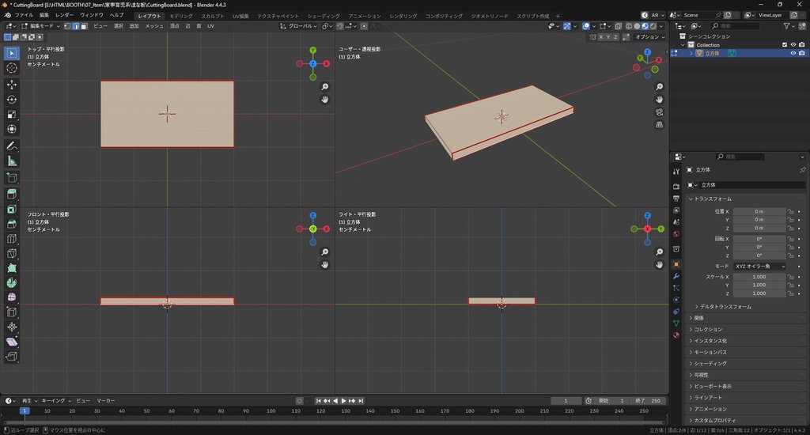Select the Cursor tool
Viewport: 810px width, 435px height.
11,68
